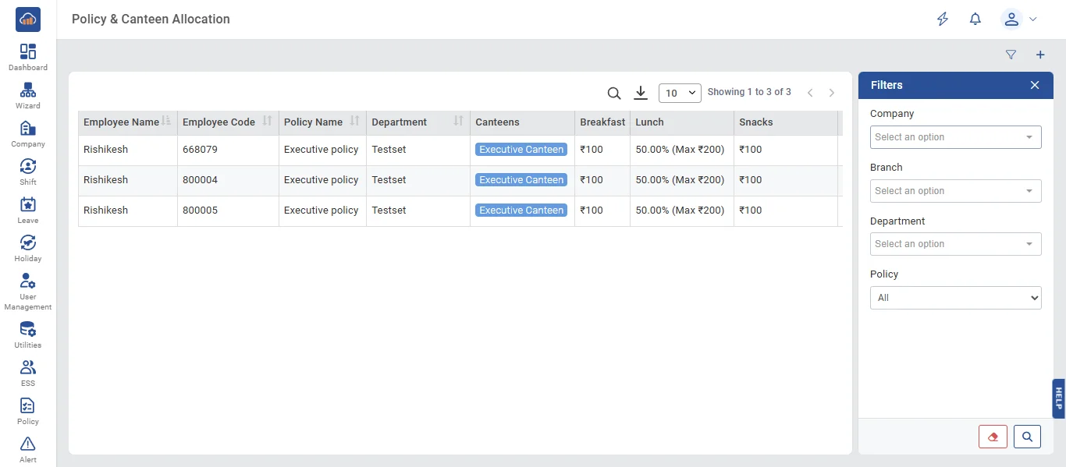Open the Holiday sidebar menu item
This screenshot has height=467, width=1066.
tap(28, 248)
